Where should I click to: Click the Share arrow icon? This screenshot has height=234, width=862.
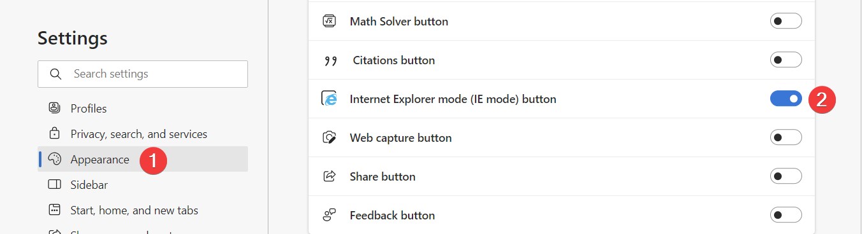point(329,176)
